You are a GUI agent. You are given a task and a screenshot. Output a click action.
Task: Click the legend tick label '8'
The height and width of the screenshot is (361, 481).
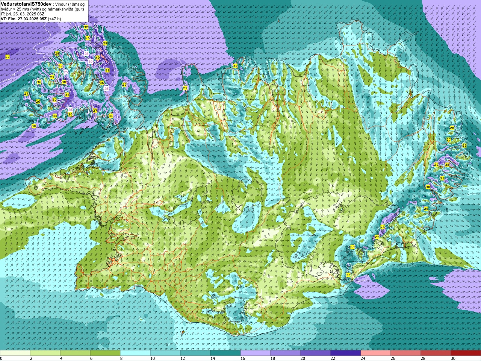(122, 358)
